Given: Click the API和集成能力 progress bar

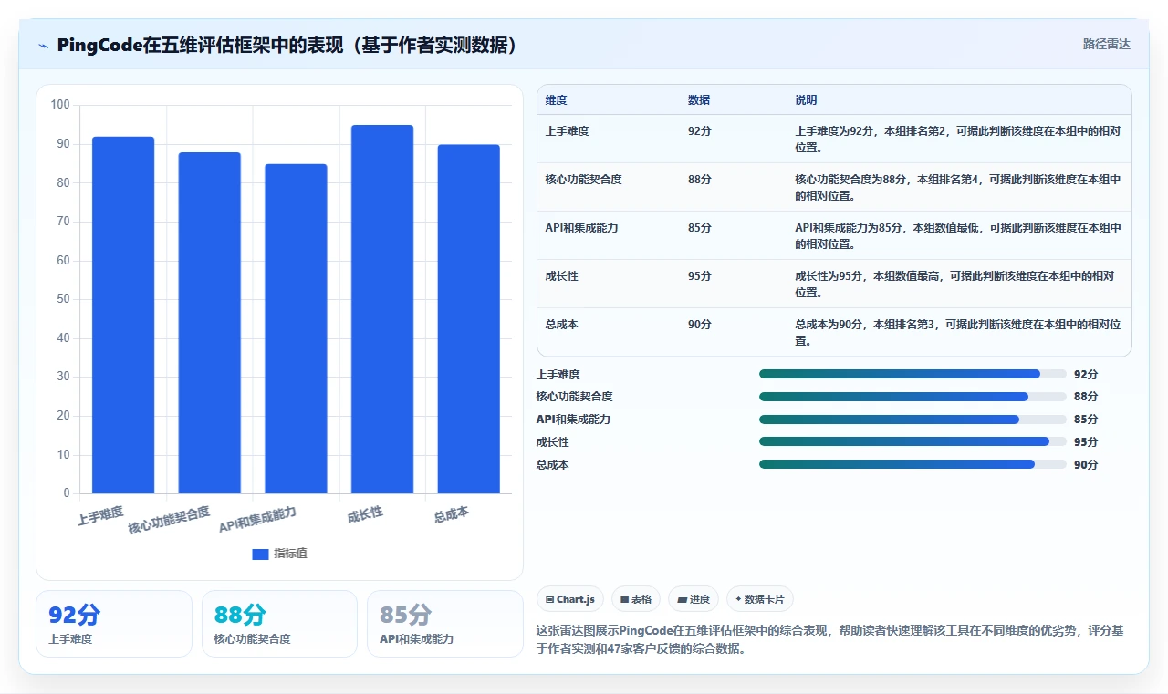Looking at the screenshot, I should (912, 420).
